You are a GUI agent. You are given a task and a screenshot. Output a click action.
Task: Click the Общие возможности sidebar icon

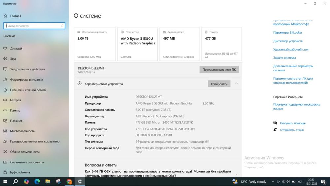coord(5,152)
